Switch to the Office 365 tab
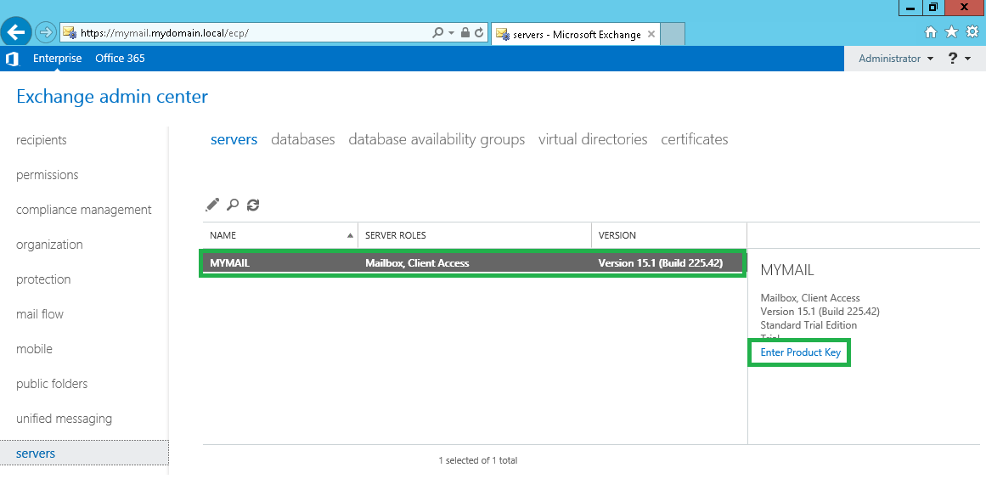Image resolution: width=986 pixels, height=490 pixels. (x=120, y=59)
